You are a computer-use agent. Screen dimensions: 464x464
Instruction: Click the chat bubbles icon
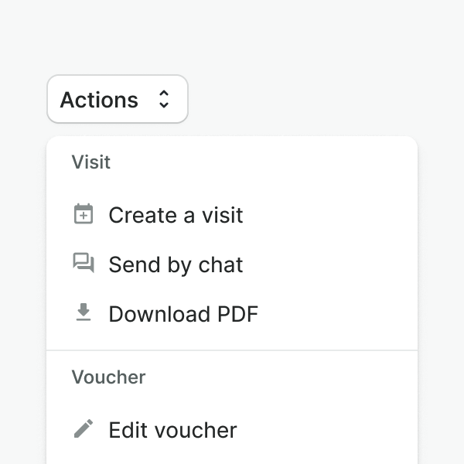click(84, 264)
